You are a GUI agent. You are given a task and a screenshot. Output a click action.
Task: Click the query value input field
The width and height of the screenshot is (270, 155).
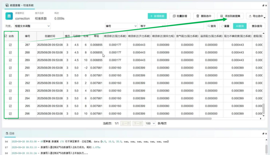click(185, 26)
